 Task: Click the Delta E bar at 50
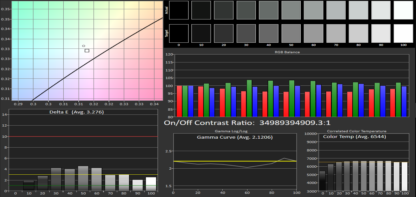coord(83,178)
